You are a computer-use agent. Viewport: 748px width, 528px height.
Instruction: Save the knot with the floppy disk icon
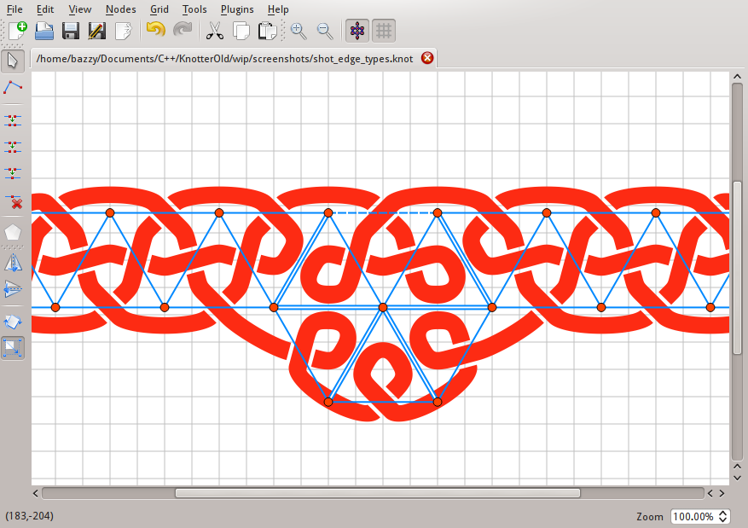(x=71, y=31)
